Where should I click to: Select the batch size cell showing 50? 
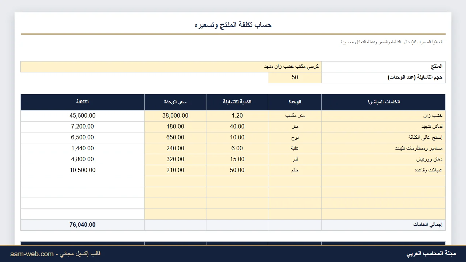(x=295, y=78)
